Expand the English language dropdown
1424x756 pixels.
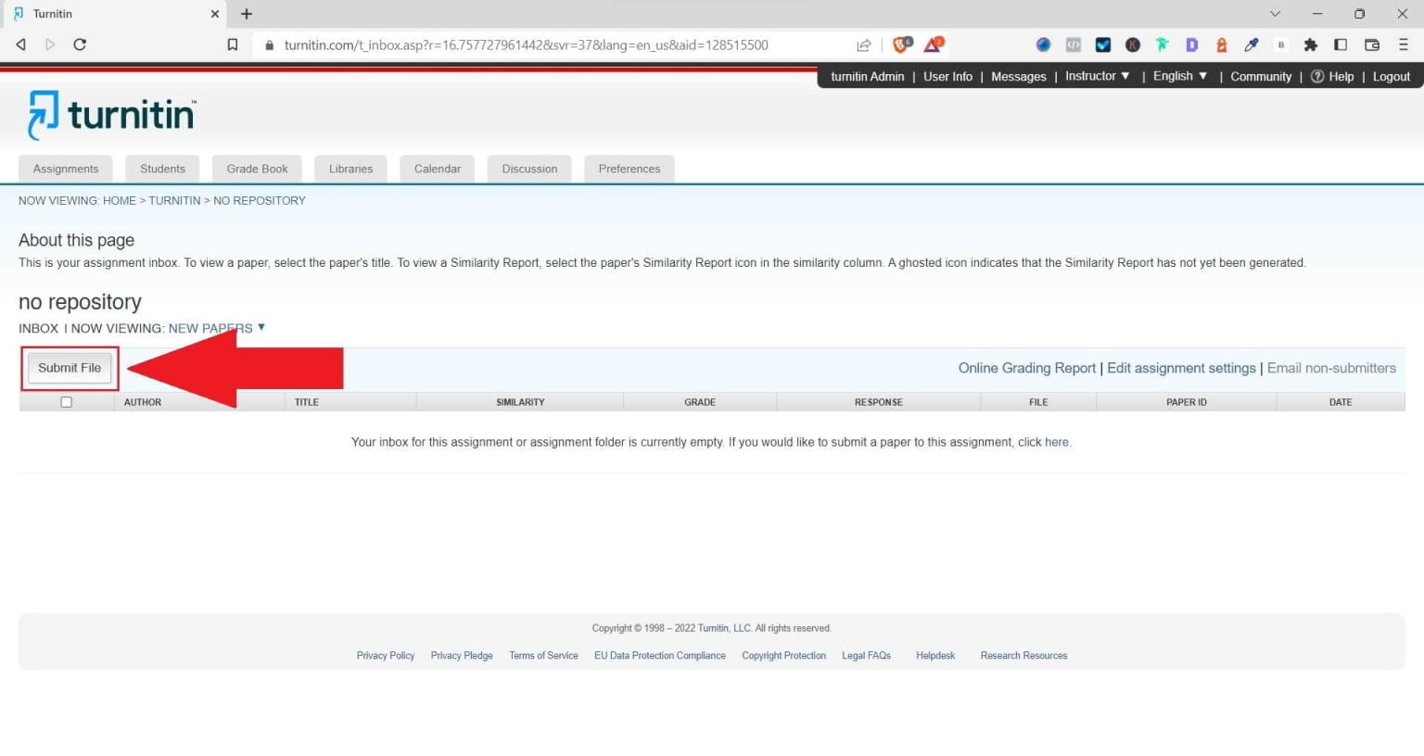pyautogui.click(x=1178, y=76)
